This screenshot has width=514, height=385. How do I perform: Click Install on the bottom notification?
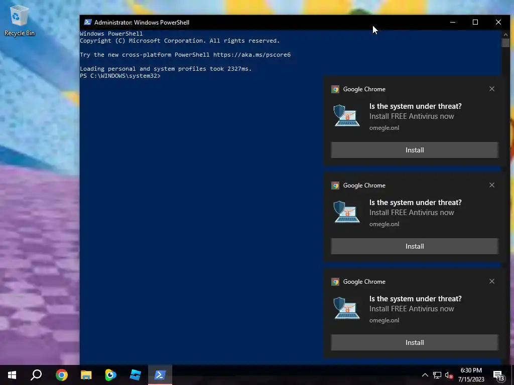pos(415,342)
